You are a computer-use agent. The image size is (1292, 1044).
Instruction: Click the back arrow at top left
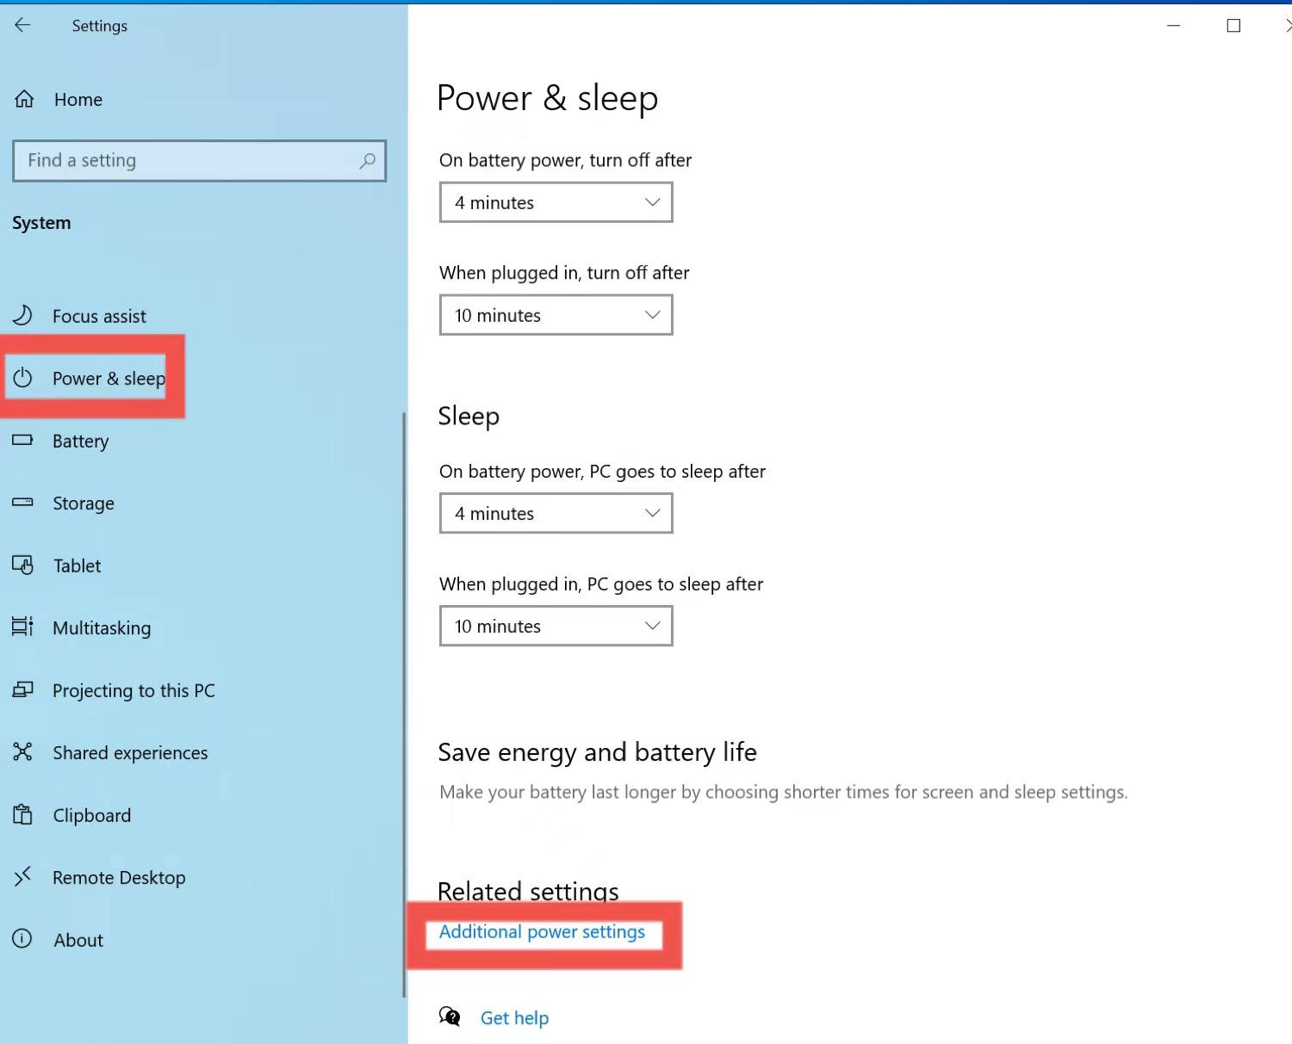22,25
